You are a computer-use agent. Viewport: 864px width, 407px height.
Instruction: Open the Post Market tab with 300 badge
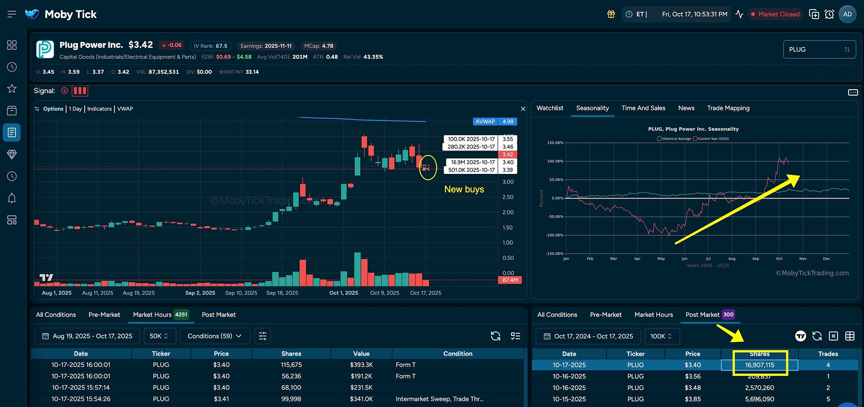pyautogui.click(x=709, y=315)
